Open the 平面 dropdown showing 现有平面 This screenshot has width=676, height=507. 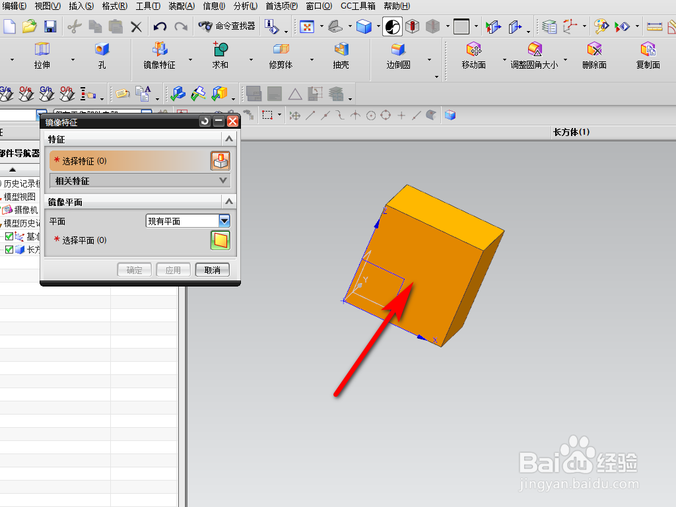tap(224, 220)
